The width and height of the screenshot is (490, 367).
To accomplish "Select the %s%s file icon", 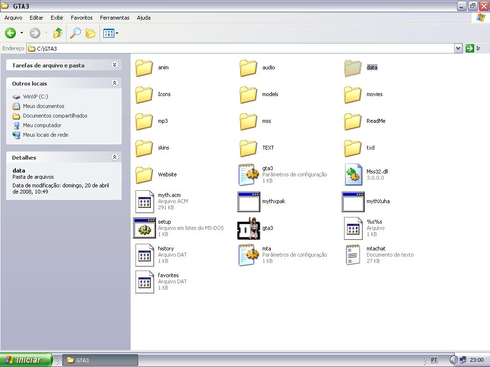I will (353, 228).
